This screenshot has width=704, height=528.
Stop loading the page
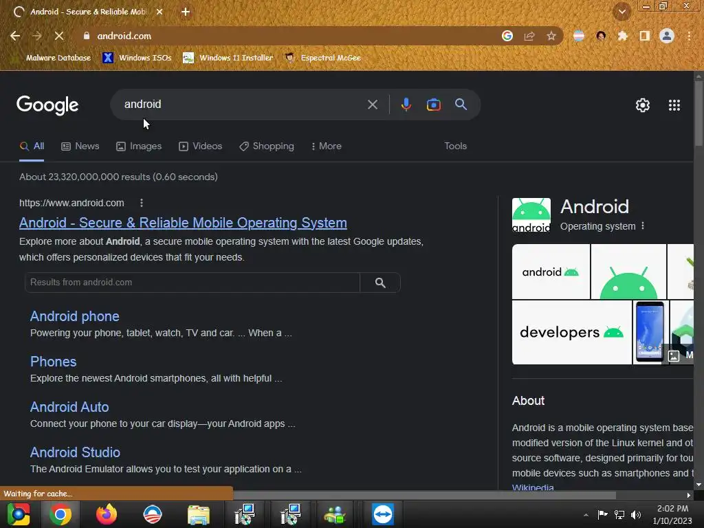59,36
